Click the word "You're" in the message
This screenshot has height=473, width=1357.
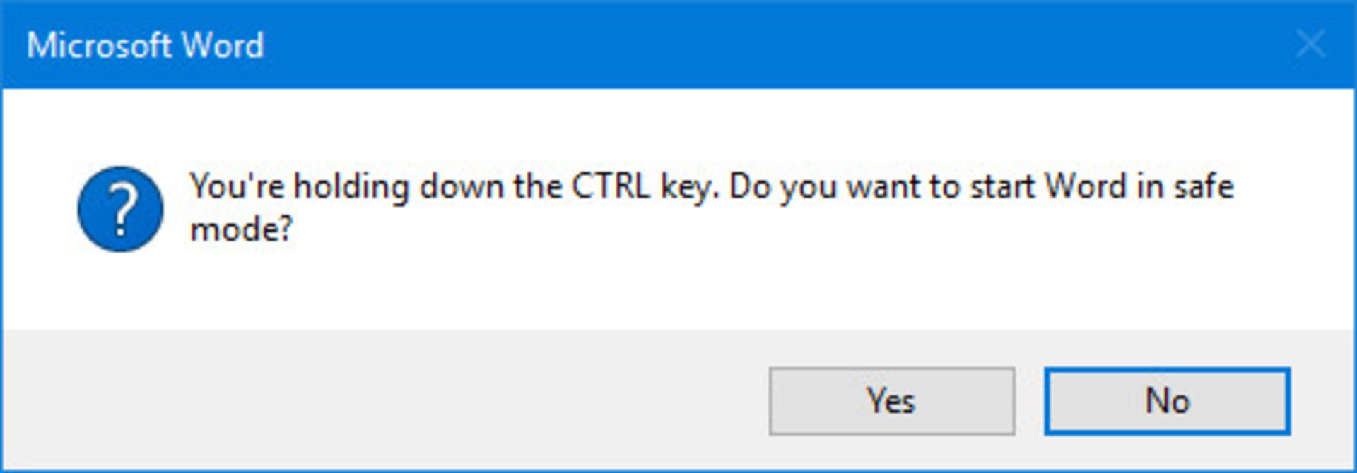point(237,186)
